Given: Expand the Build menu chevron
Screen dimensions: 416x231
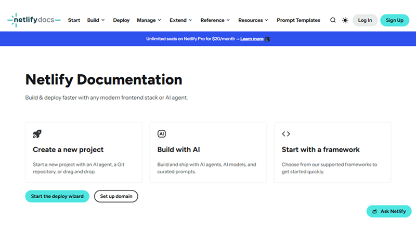Looking at the screenshot, I should 103,20.
